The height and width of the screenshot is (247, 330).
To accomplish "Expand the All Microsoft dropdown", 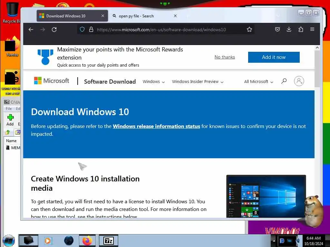I will 259,81.
